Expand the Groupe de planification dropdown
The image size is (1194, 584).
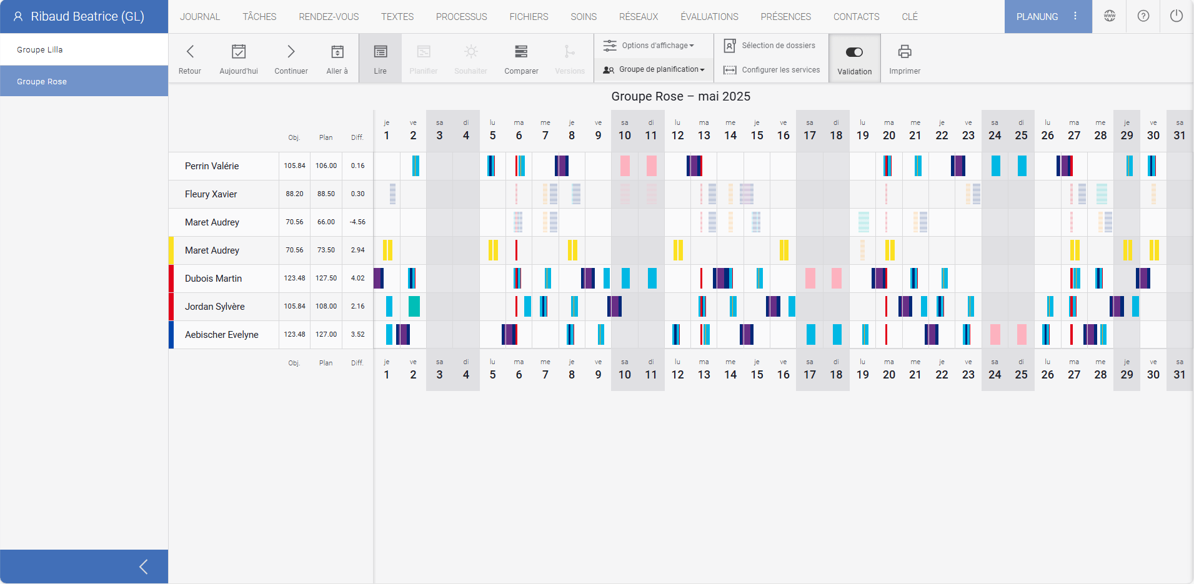coord(653,69)
